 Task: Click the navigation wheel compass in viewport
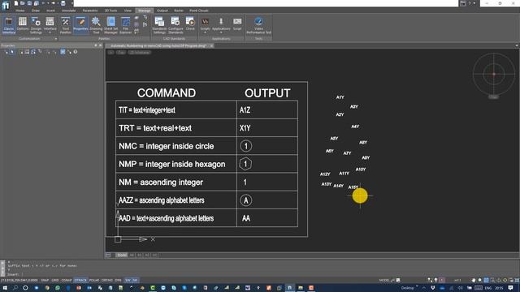point(494,74)
